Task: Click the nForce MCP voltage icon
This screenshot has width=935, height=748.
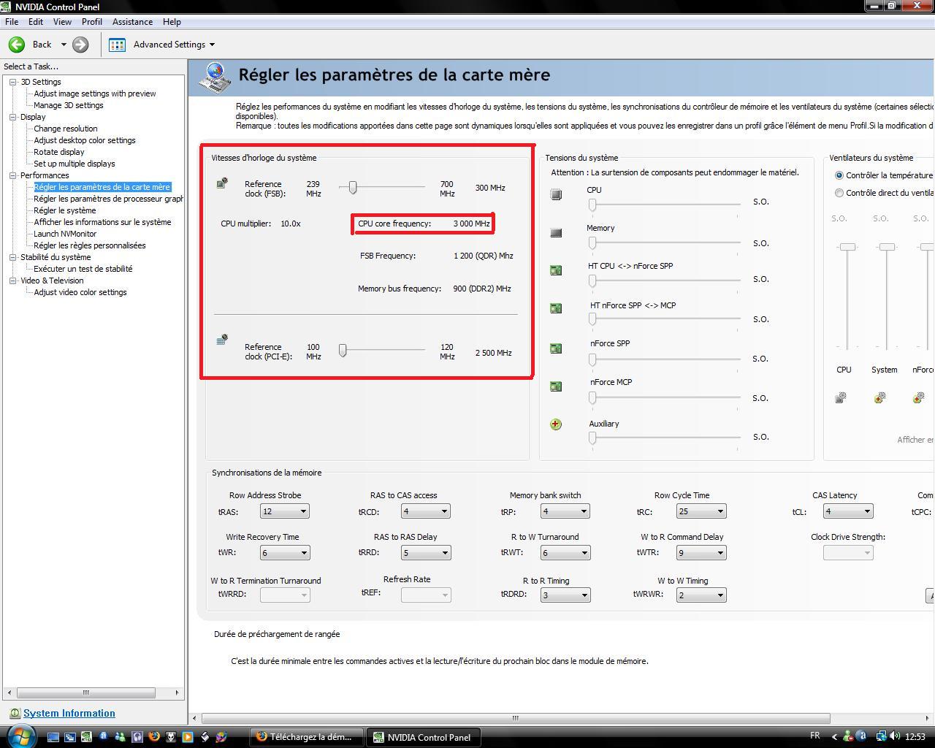Action: pos(556,386)
